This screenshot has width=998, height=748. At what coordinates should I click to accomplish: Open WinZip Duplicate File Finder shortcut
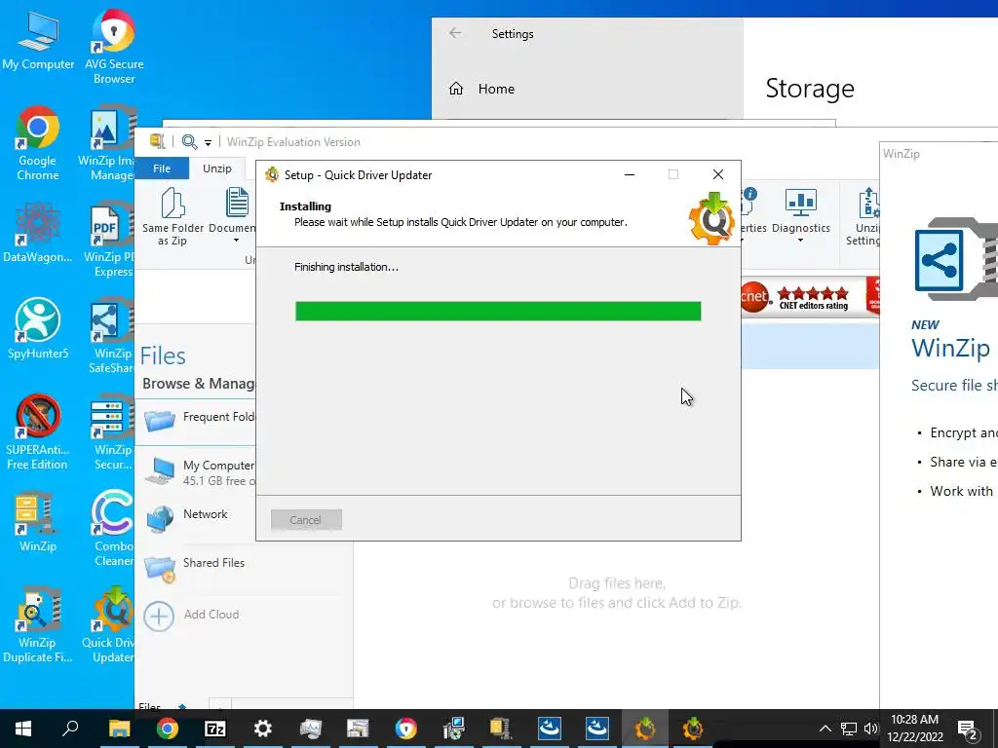pyautogui.click(x=38, y=624)
